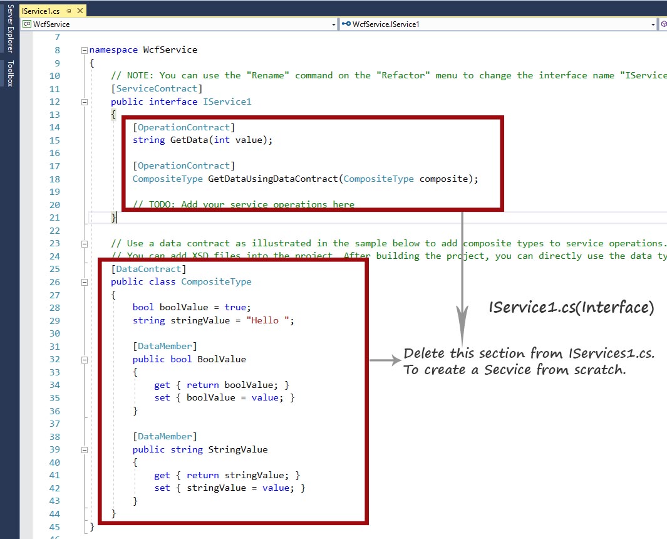Click the "Hello " string literal

(267, 321)
